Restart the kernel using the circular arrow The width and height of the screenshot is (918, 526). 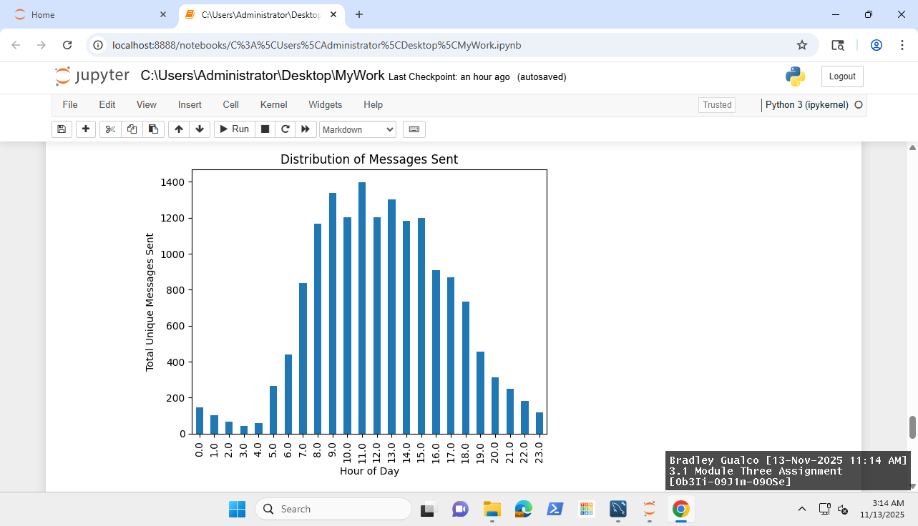click(x=285, y=129)
